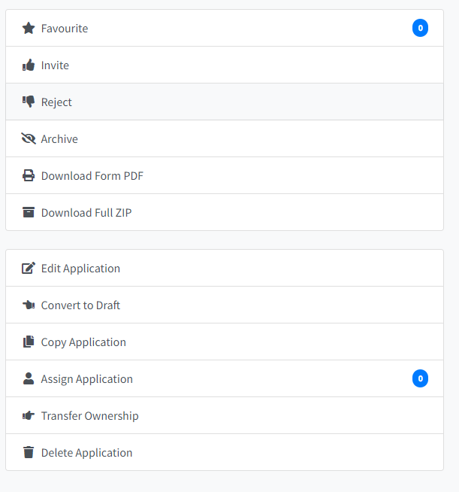Image resolution: width=459 pixels, height=492 pixels.
Task: Click the pencil-and-square Edit Application icon
Action: [x=29, y=268]
